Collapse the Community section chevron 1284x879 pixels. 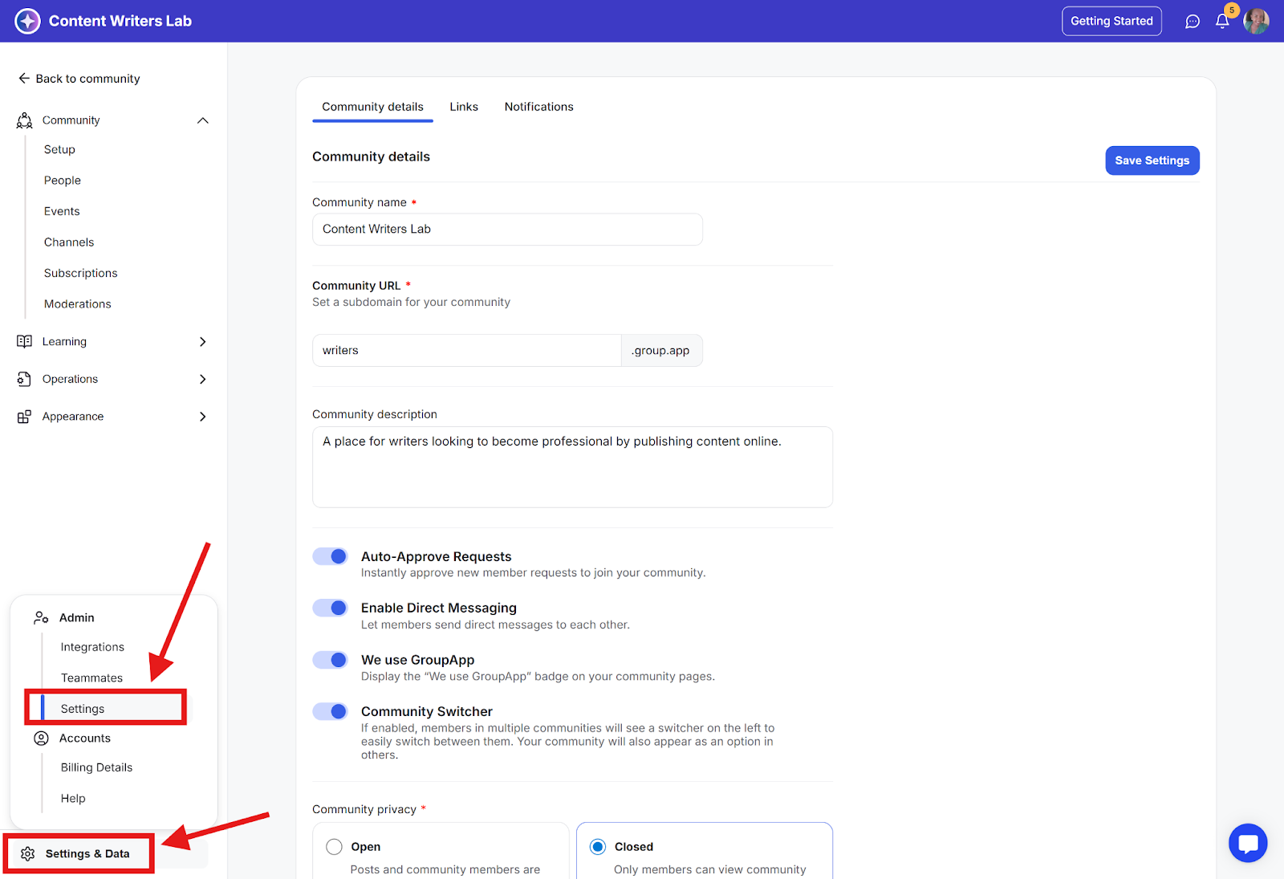[203, 120]
